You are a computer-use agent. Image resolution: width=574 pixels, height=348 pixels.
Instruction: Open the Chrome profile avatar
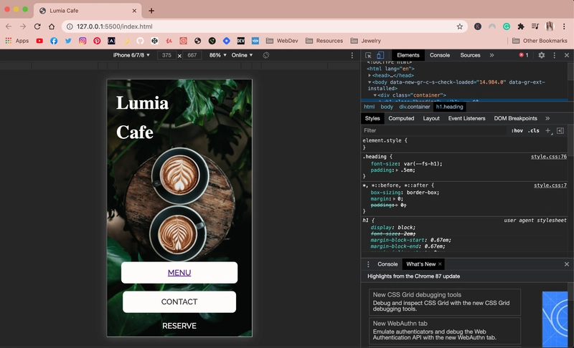tap(550, 26)
